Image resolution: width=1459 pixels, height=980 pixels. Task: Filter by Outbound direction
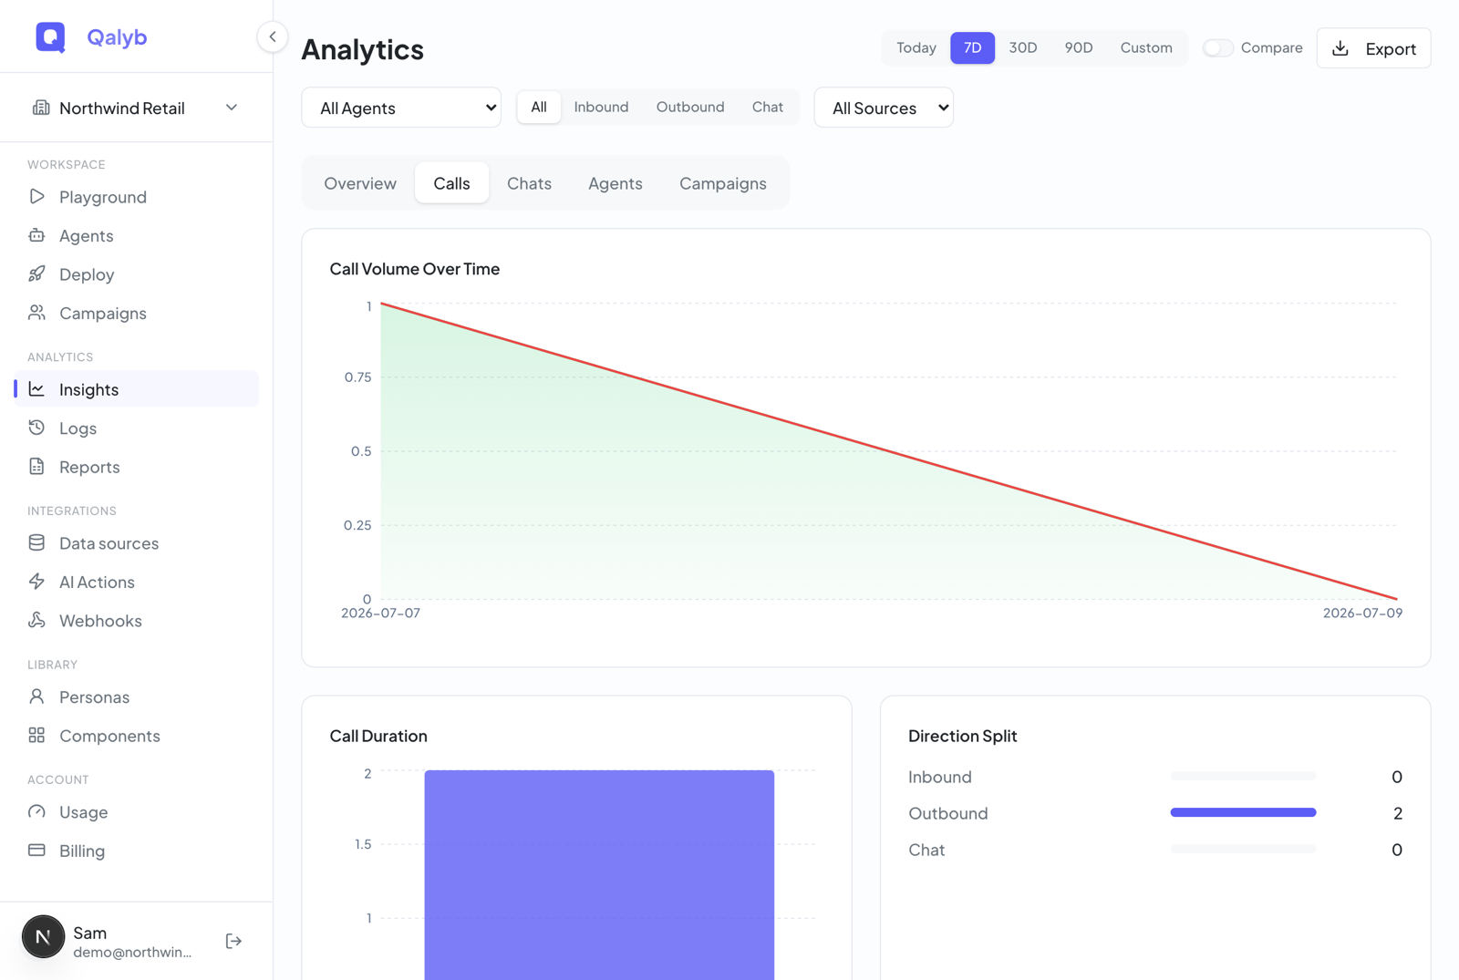[690, 107]
